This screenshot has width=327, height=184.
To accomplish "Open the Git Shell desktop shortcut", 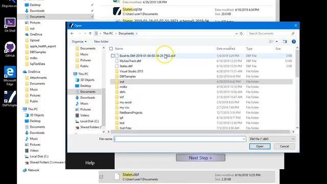I will (10, 25).
